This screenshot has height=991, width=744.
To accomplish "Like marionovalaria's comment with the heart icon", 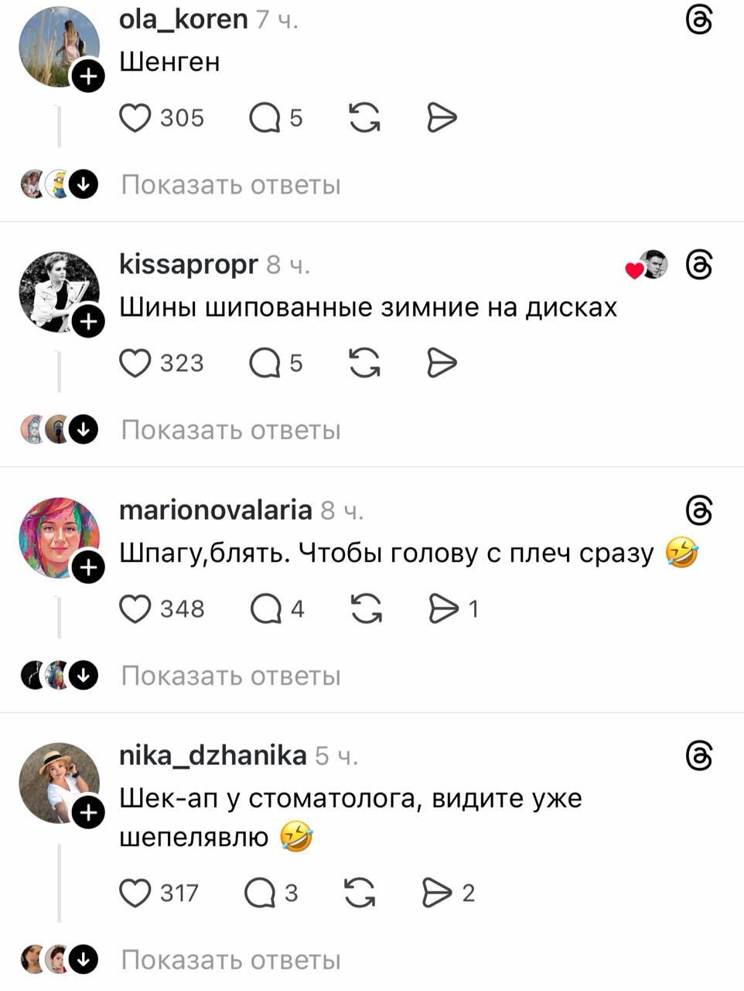I will 135,609.
